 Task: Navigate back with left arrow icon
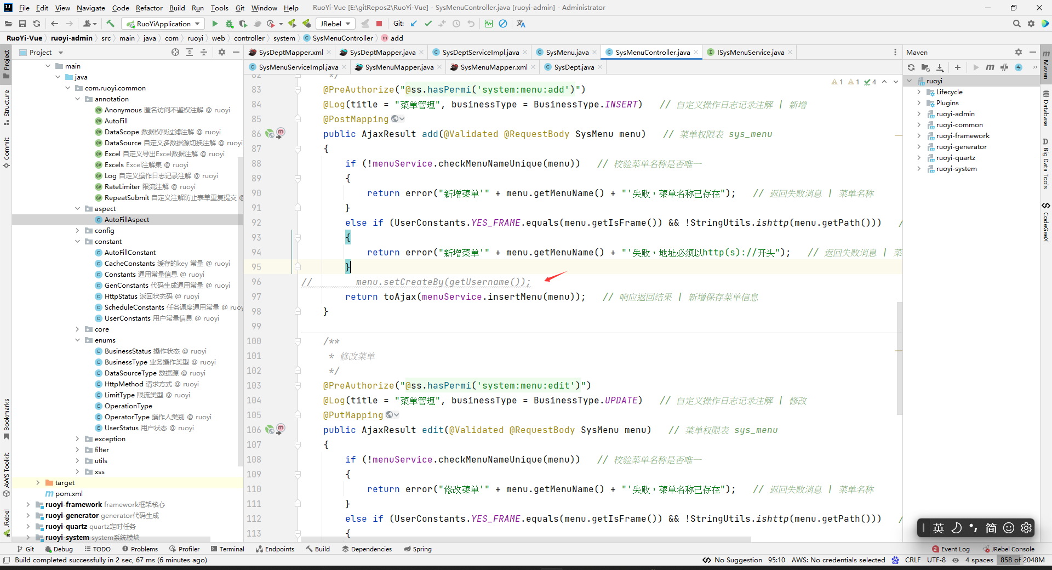(x=54, y=24)
